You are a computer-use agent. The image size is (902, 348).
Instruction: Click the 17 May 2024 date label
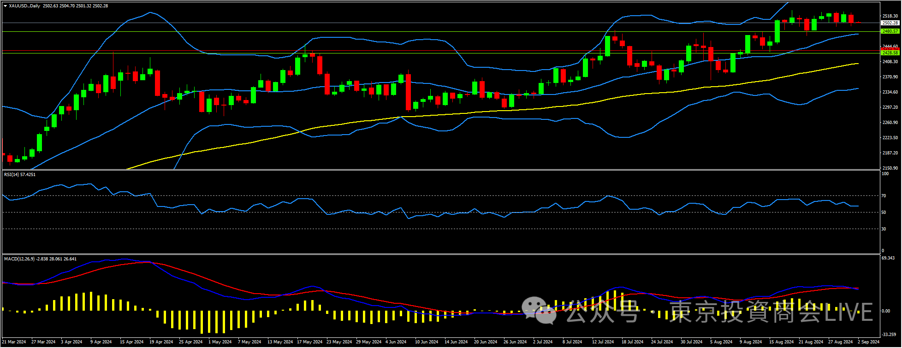pos(310,342)
